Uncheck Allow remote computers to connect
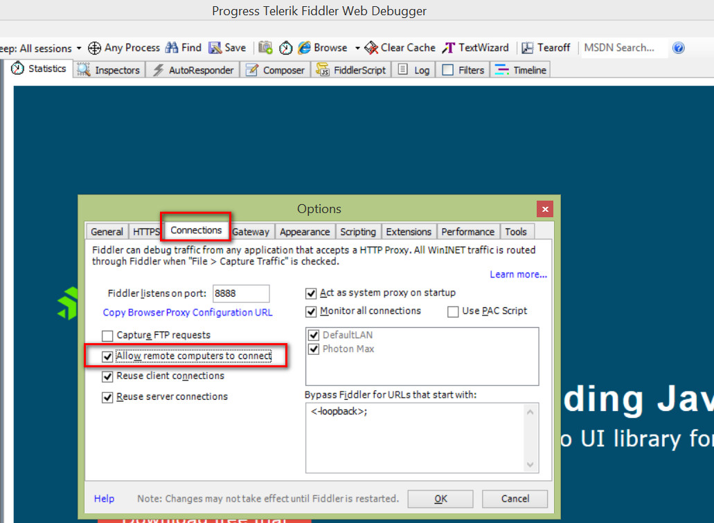The width and height of the screenshot is (714, 523). (107, 356)
